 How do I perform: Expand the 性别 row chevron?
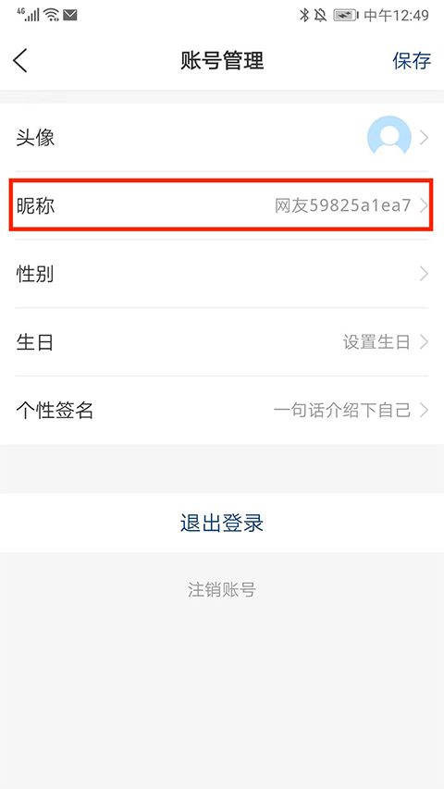(x=424, y=274)
